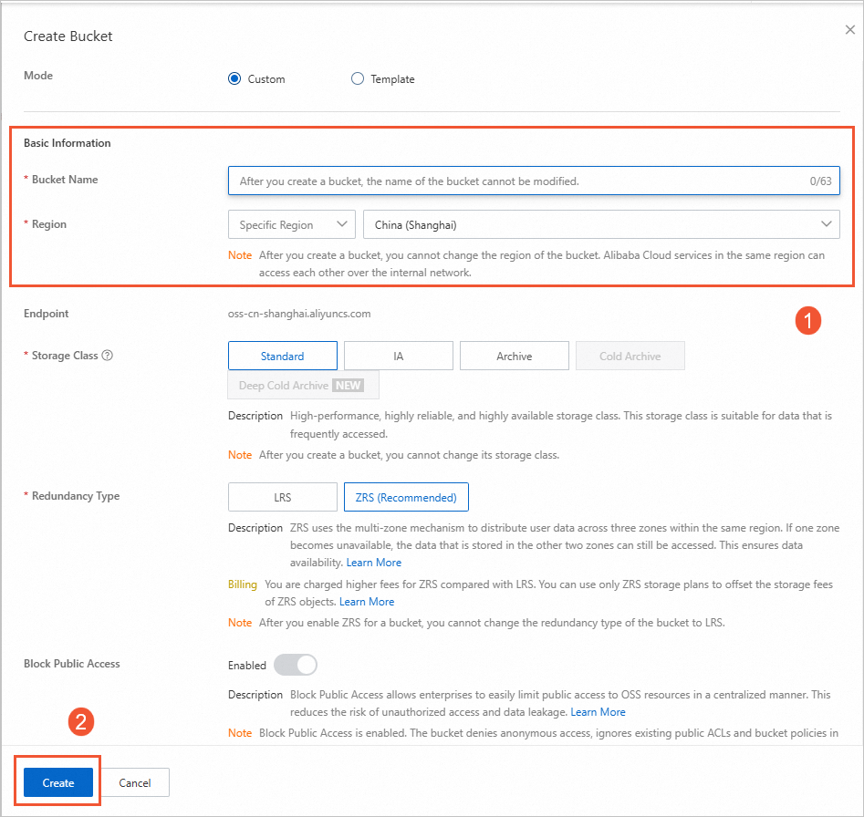864x817 pixels.
Task: Toggle the Block Public Access switch
Action: coord(296,665)
